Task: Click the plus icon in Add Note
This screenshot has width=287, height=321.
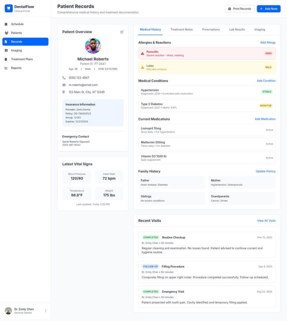Action: click(x=261, y=9)
